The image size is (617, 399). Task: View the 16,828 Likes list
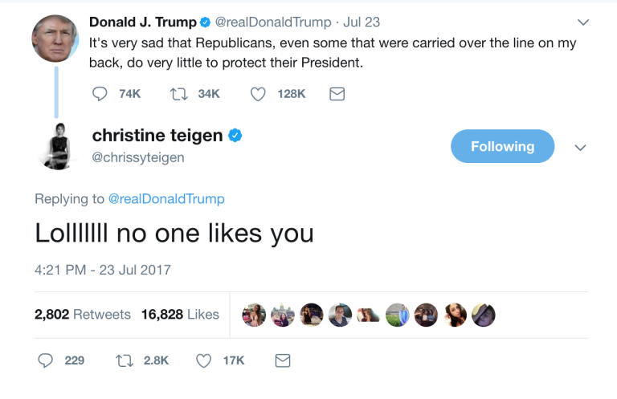[180, 315]
